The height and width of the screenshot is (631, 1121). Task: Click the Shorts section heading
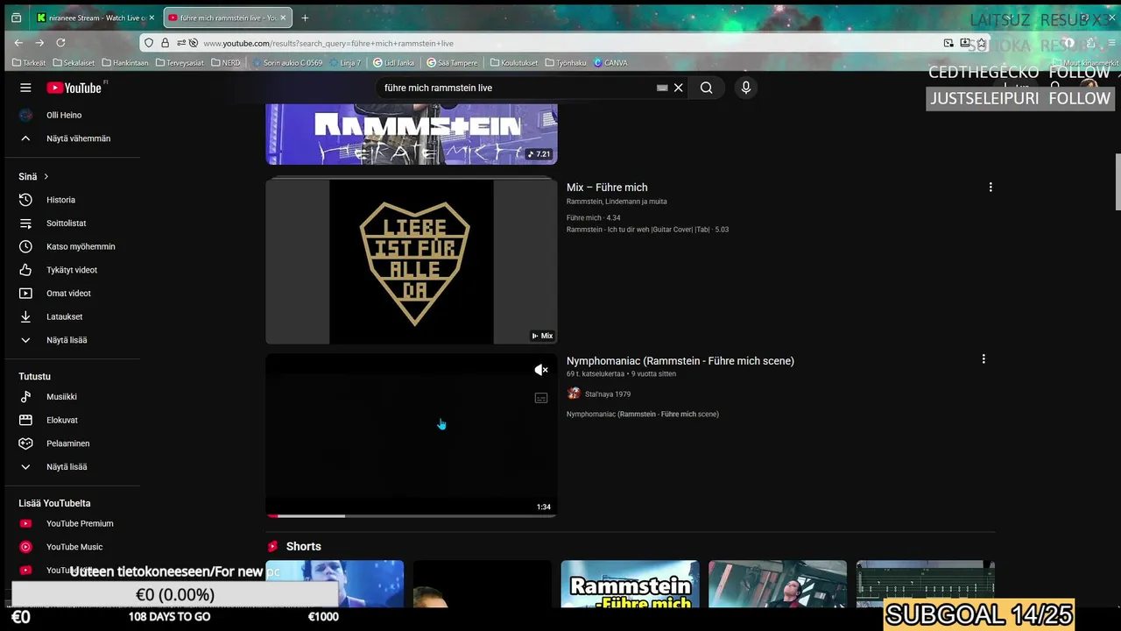pos(303,546)
